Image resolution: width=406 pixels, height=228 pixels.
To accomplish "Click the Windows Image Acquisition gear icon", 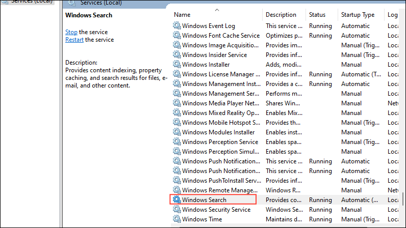I will click(177, 45).
